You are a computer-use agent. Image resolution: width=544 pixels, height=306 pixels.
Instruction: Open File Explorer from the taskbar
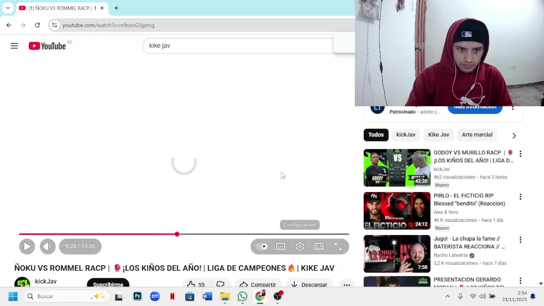[225, 296]
